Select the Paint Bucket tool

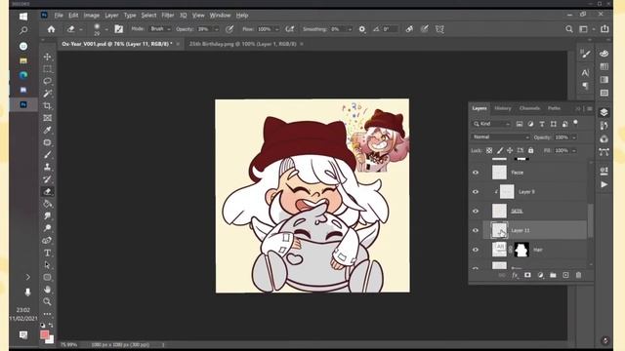point(48,204)
